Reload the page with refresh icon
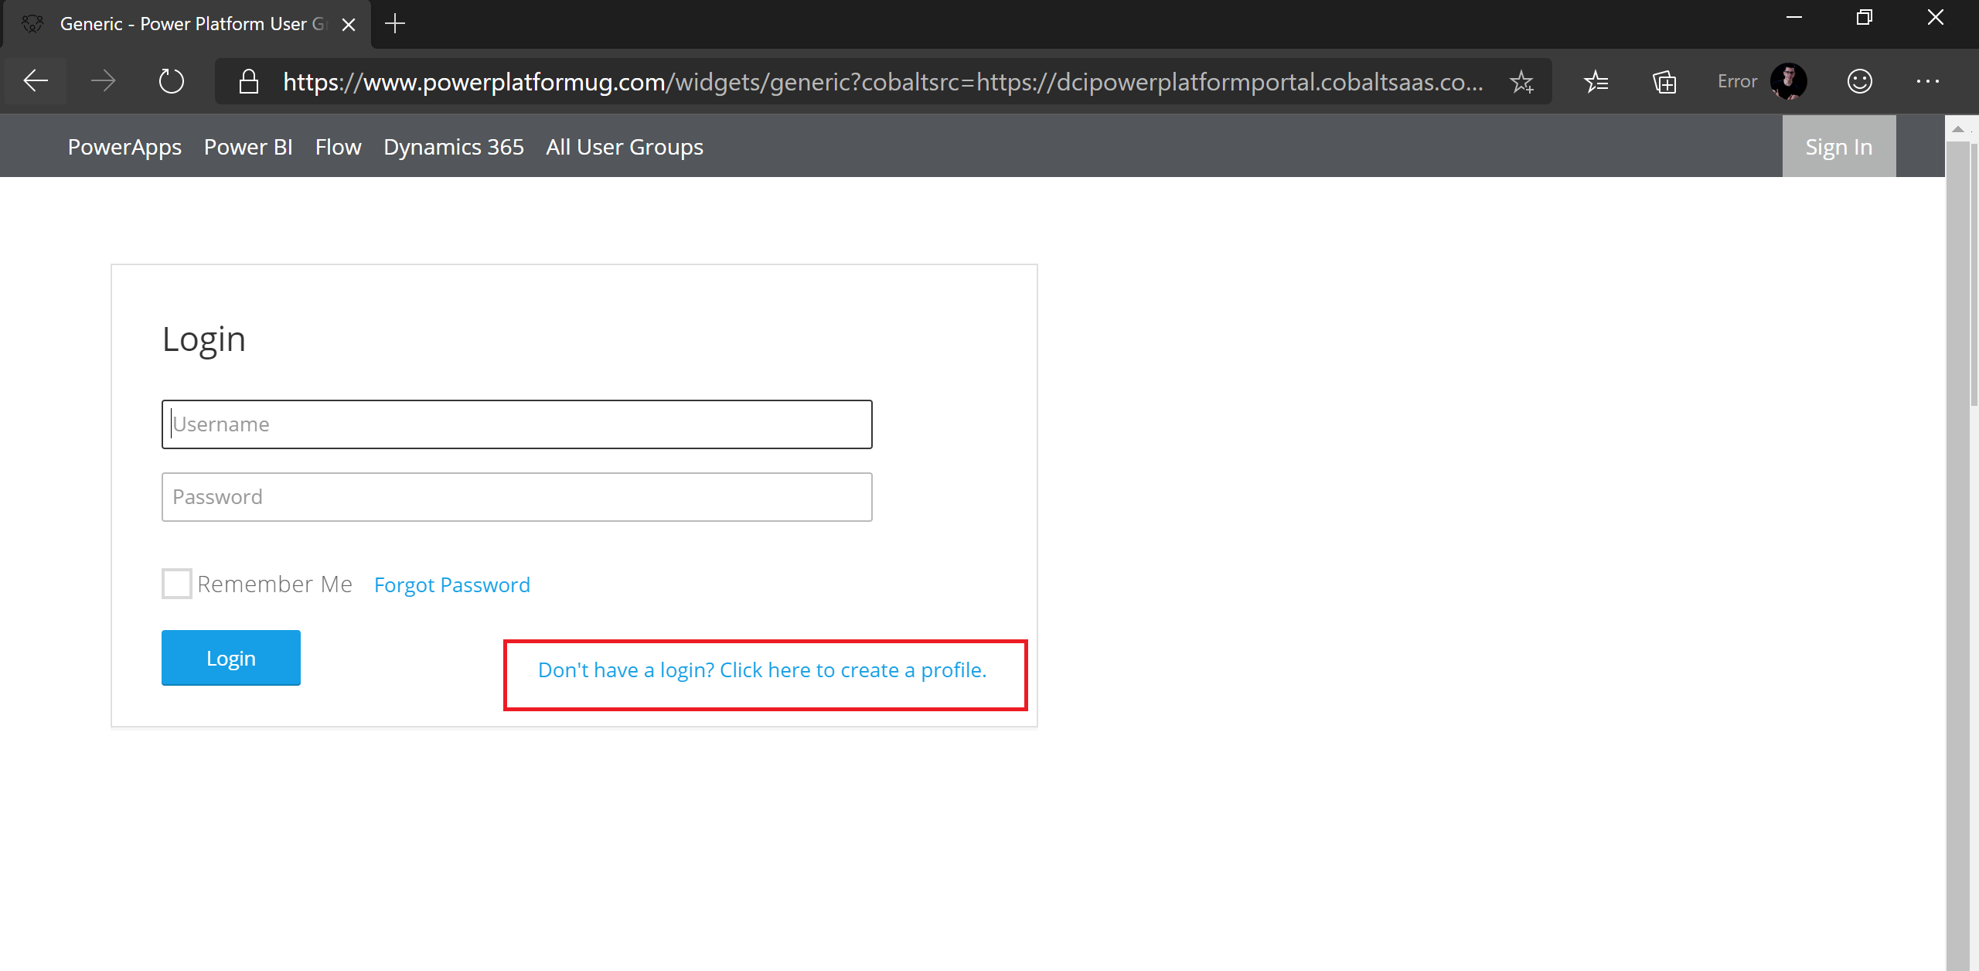 tap(171, 81)
